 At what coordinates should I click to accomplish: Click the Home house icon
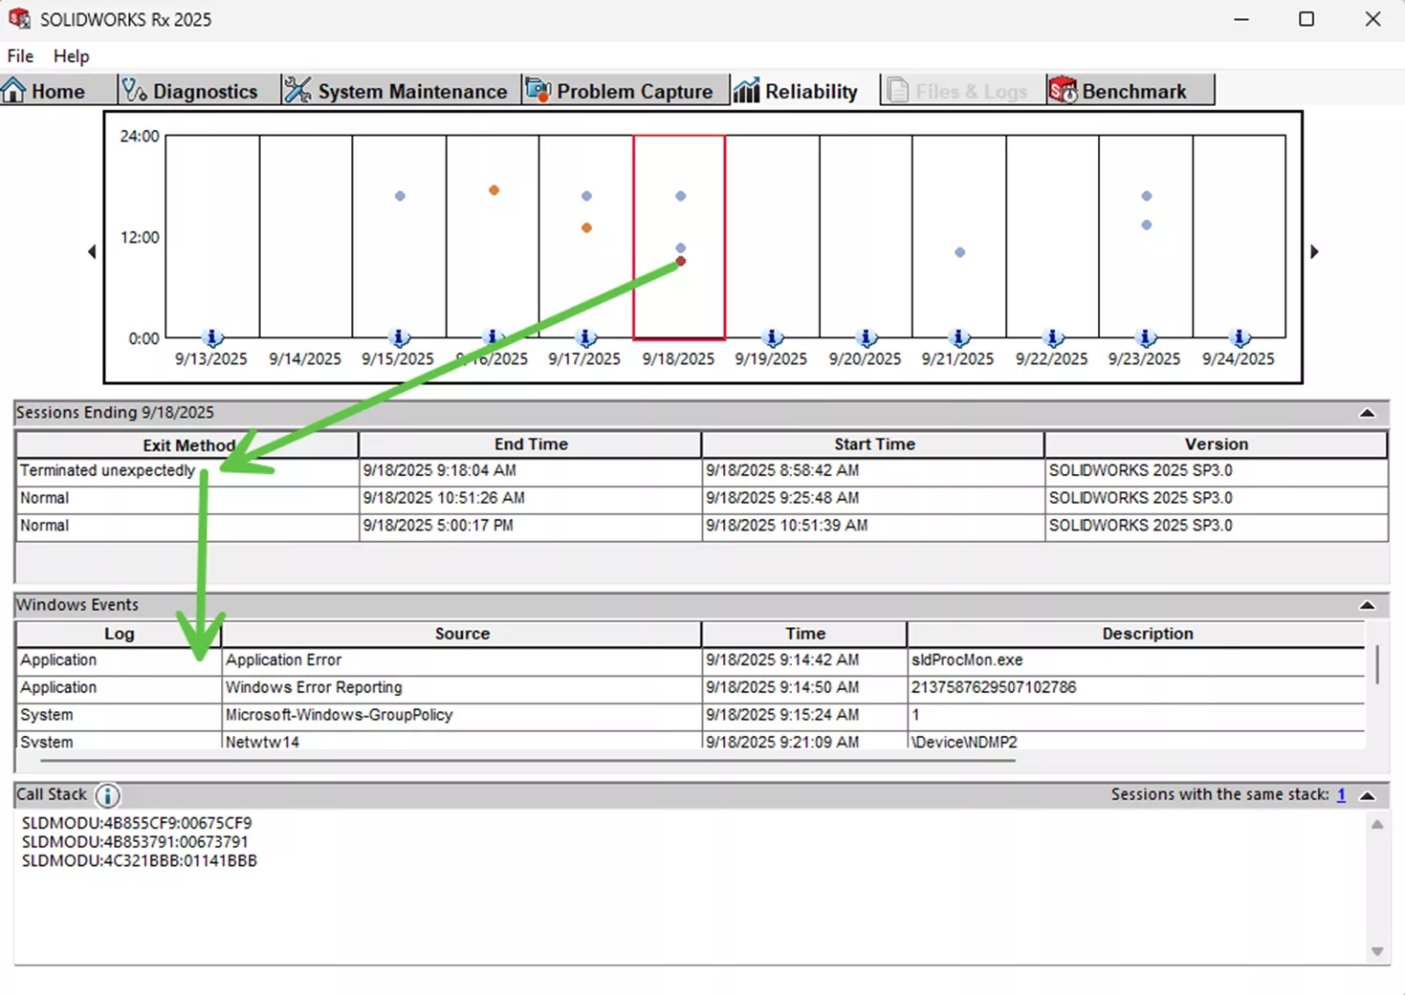click(x=13, y=89)
